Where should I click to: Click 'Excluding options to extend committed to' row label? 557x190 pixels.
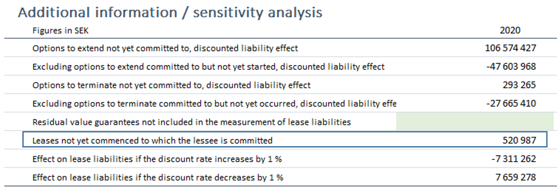pos(208,67)
